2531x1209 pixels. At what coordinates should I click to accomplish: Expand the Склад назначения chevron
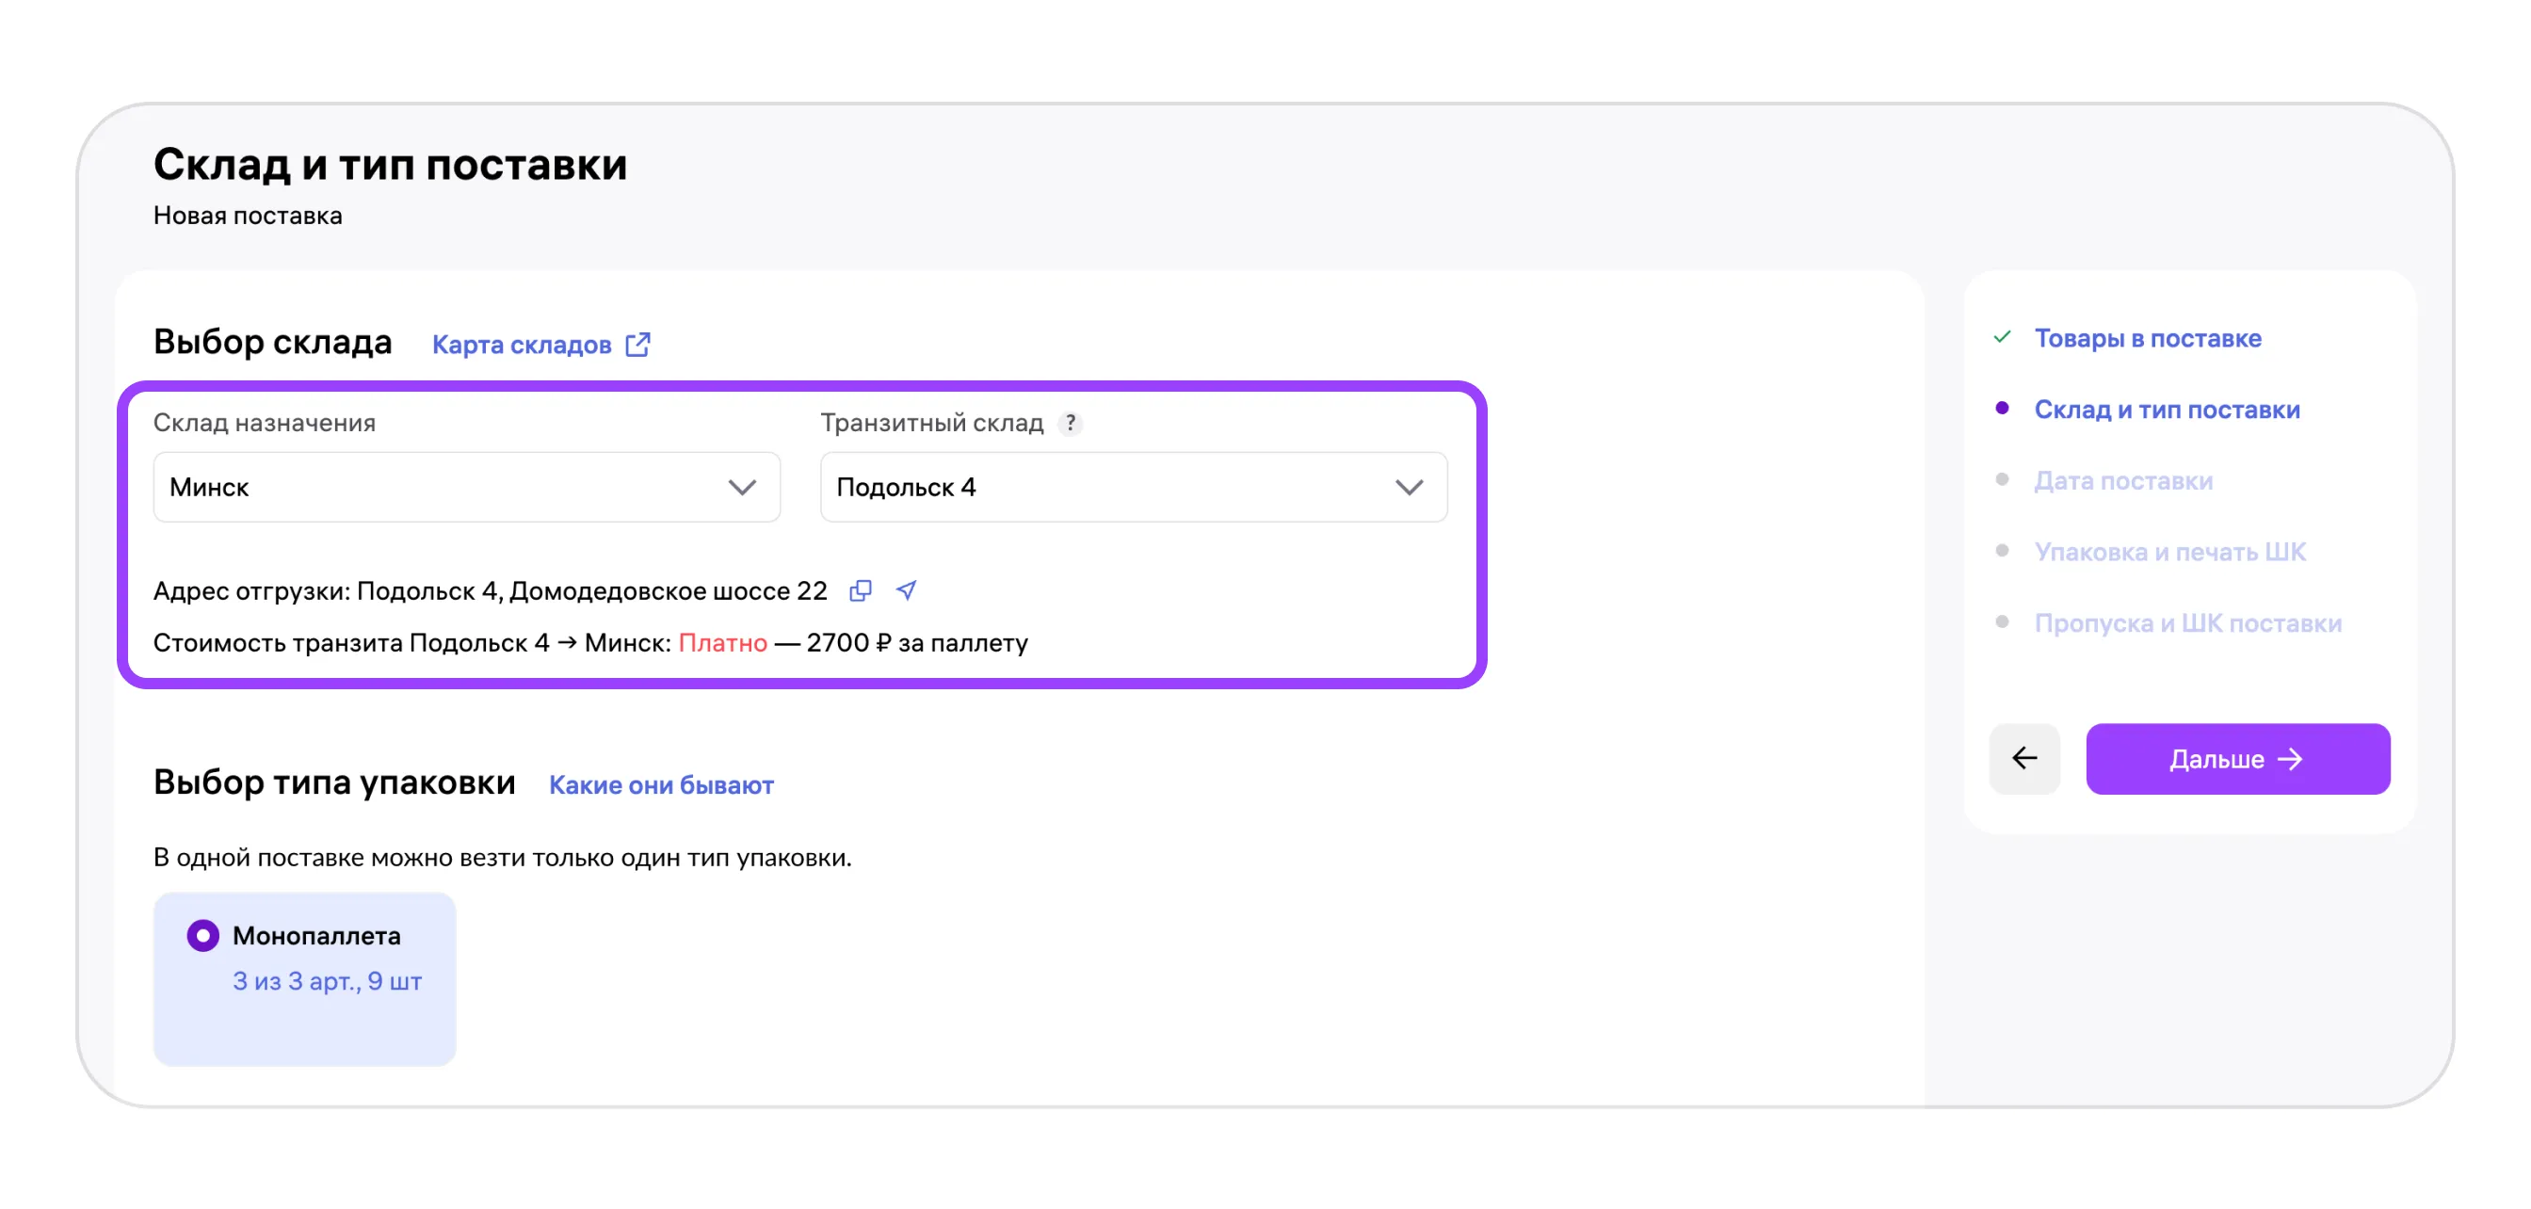742,487
